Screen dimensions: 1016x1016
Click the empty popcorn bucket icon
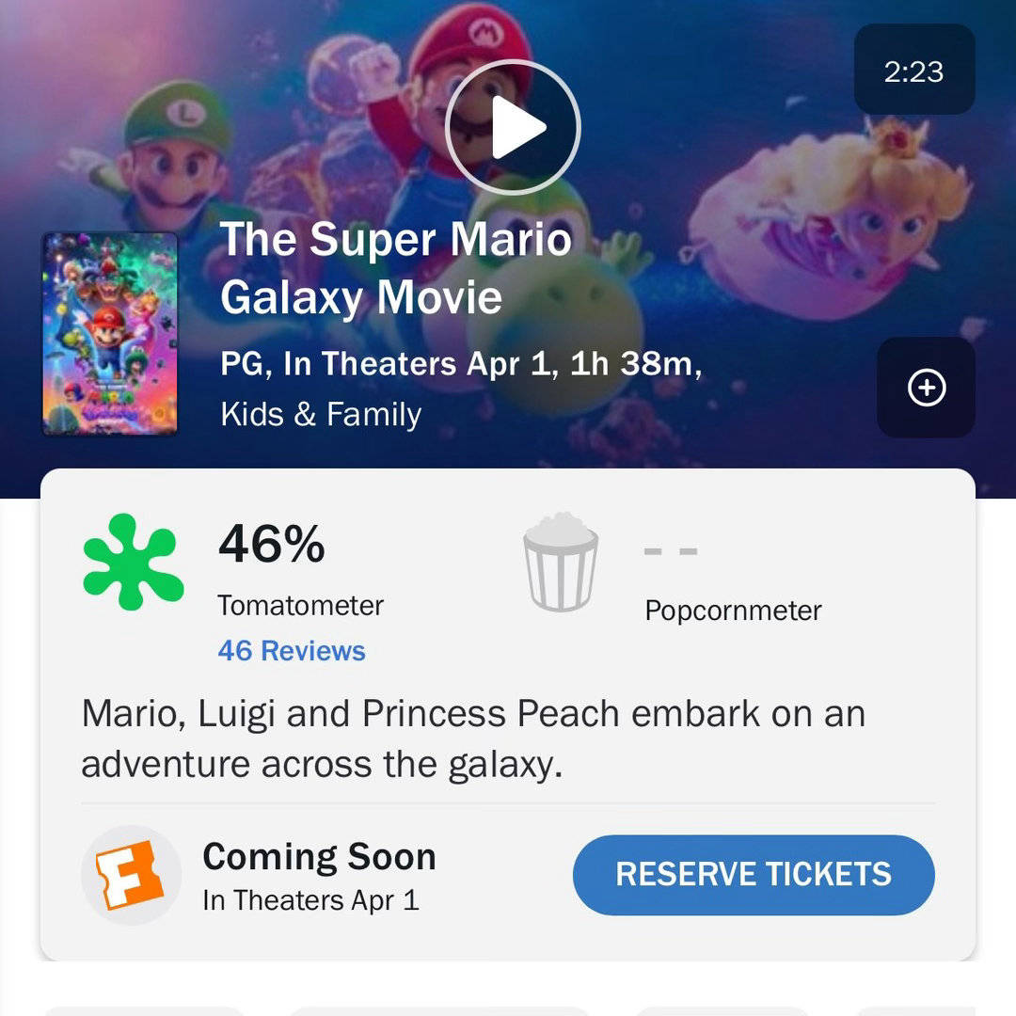[561, 562]
